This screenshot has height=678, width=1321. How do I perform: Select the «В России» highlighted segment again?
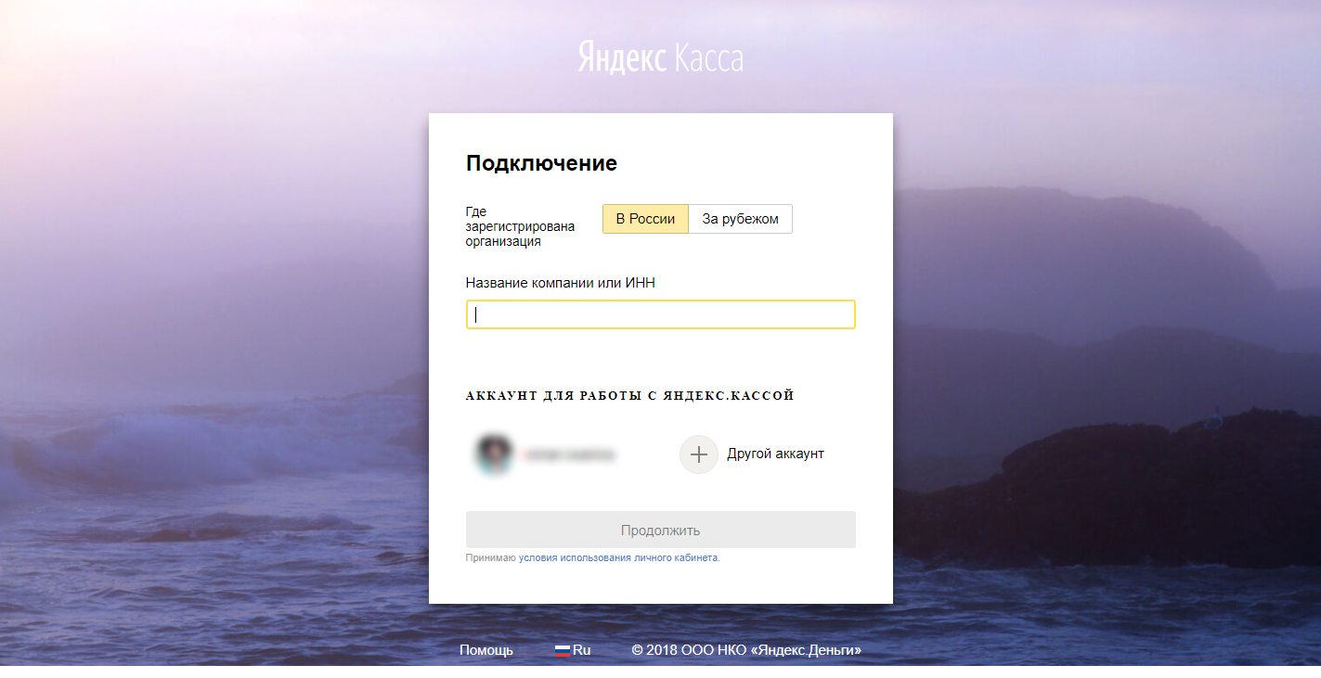[x=645, y=218]
